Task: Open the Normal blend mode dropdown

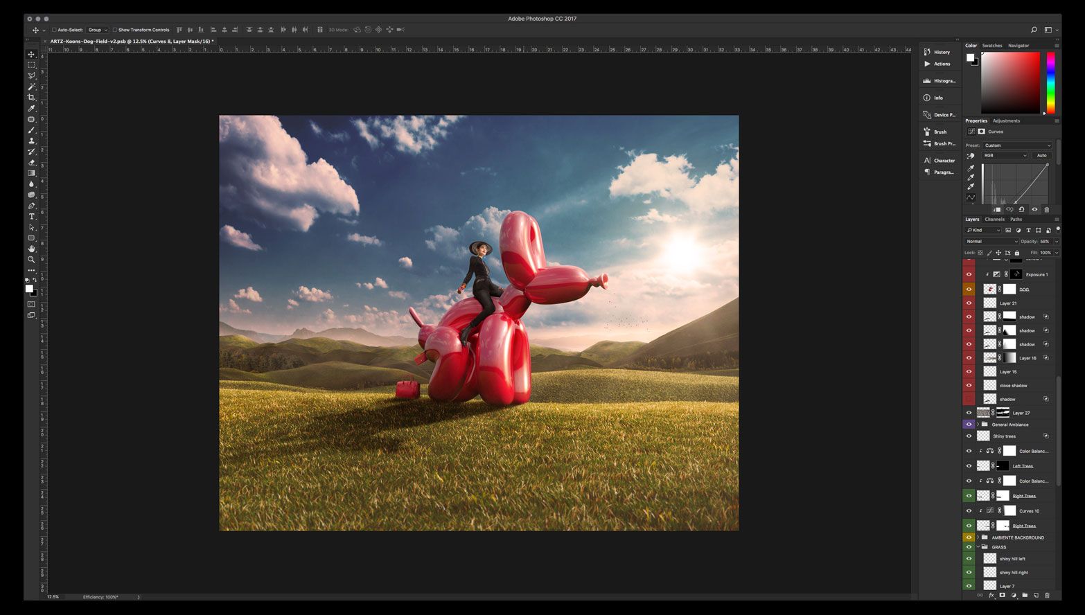Action: [991, 241]
